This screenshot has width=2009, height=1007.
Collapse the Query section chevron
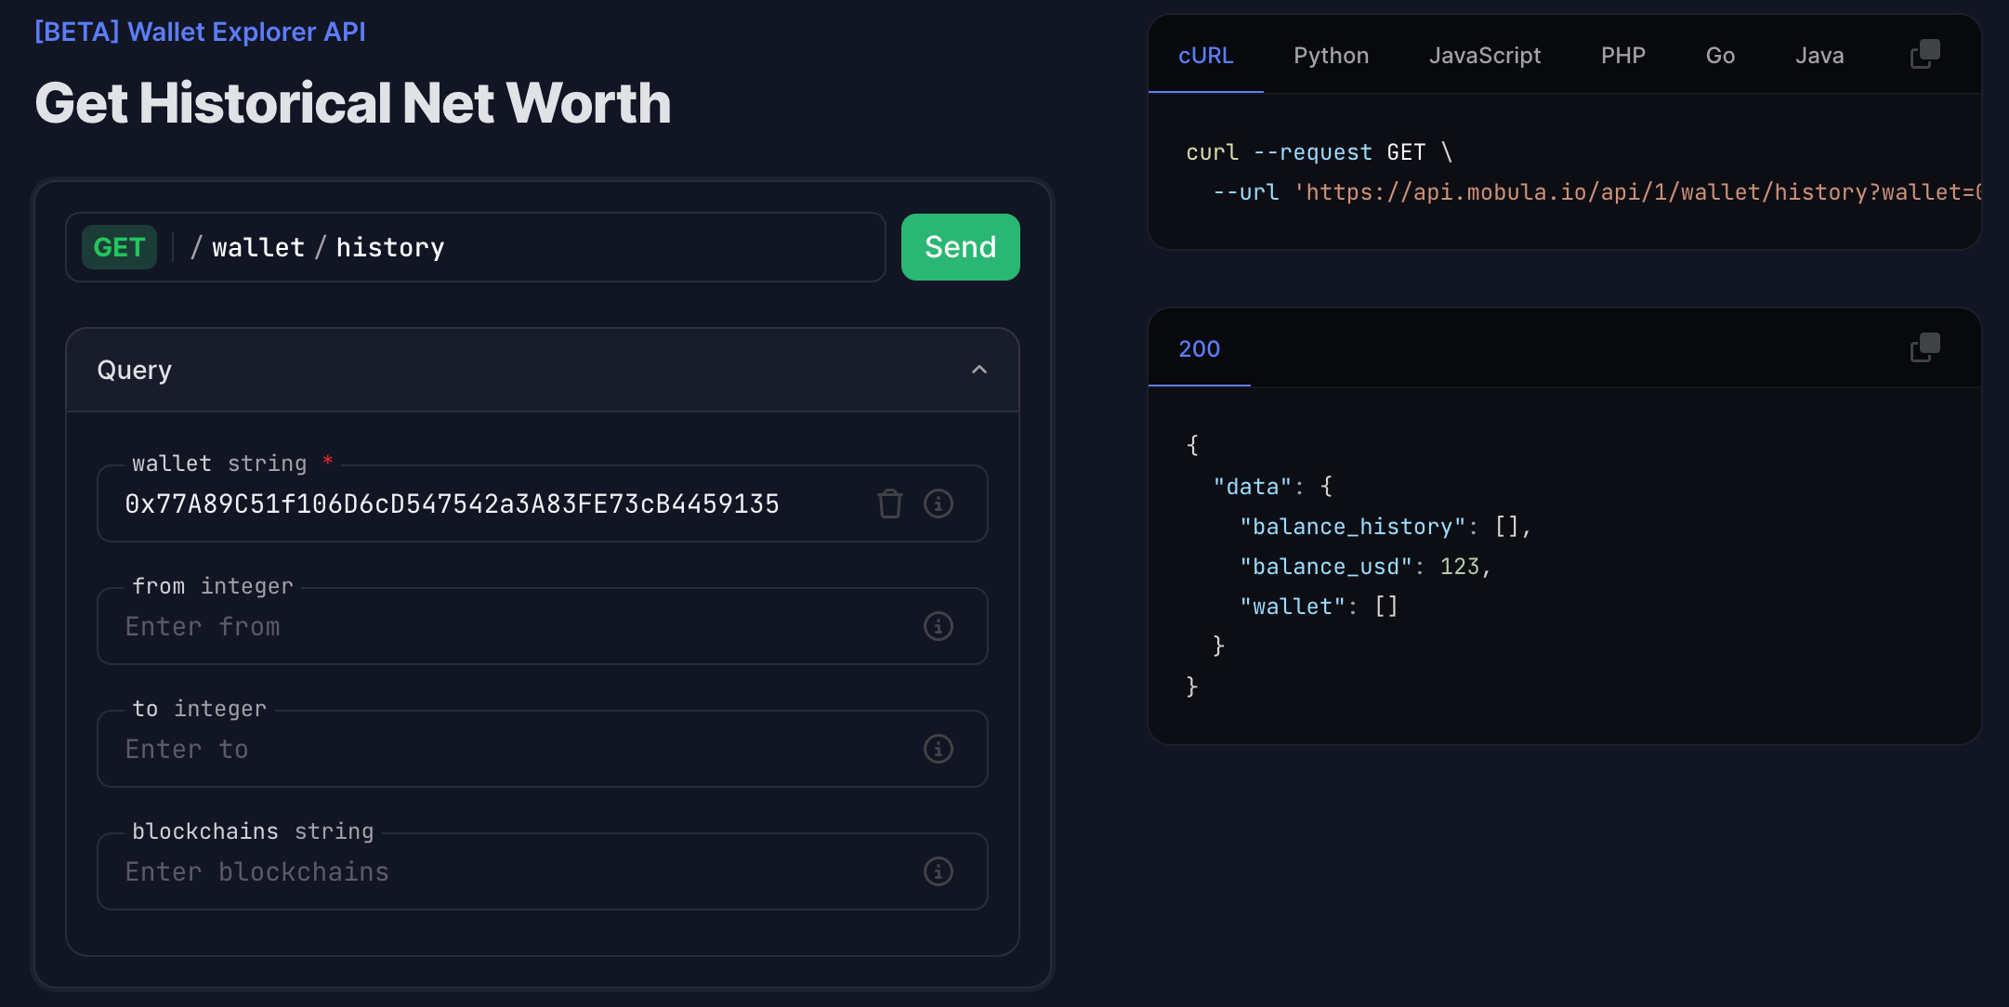978,370
